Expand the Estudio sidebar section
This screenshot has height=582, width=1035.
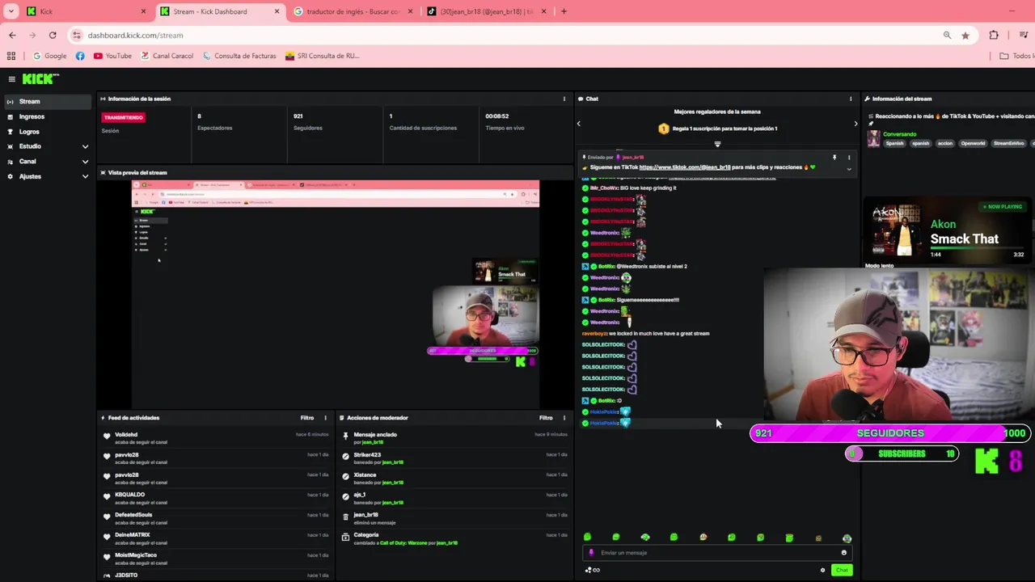(x=85, y=146)
